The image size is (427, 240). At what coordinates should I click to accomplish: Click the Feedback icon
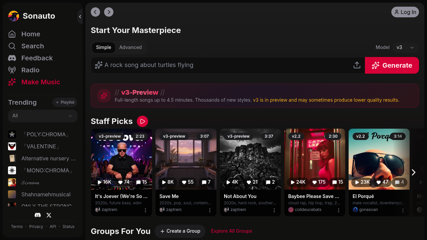click(x=11, y=58)
